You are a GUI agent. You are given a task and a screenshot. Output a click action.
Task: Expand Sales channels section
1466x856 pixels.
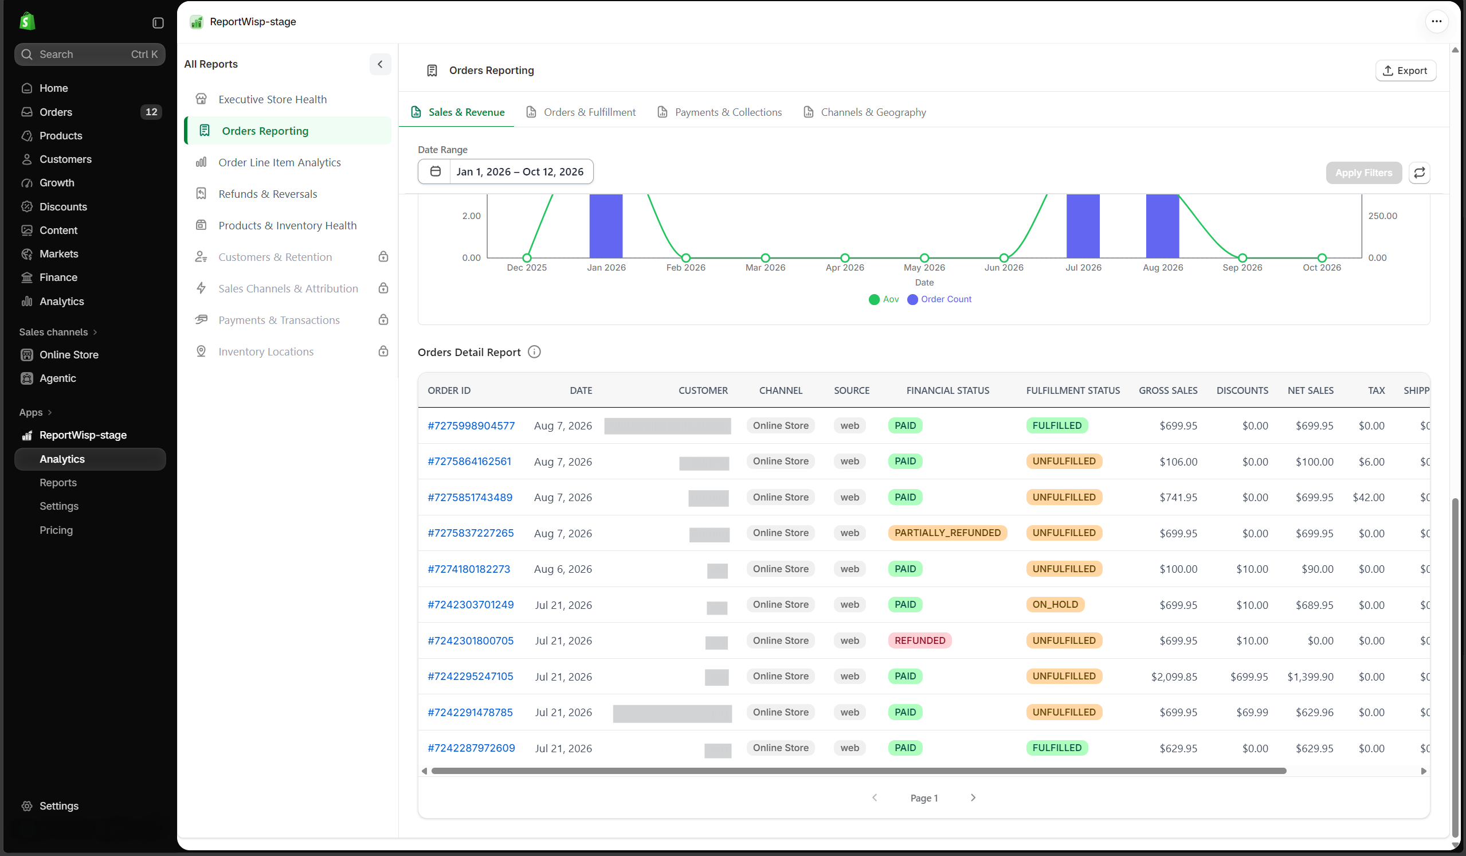tap(58, 333)
